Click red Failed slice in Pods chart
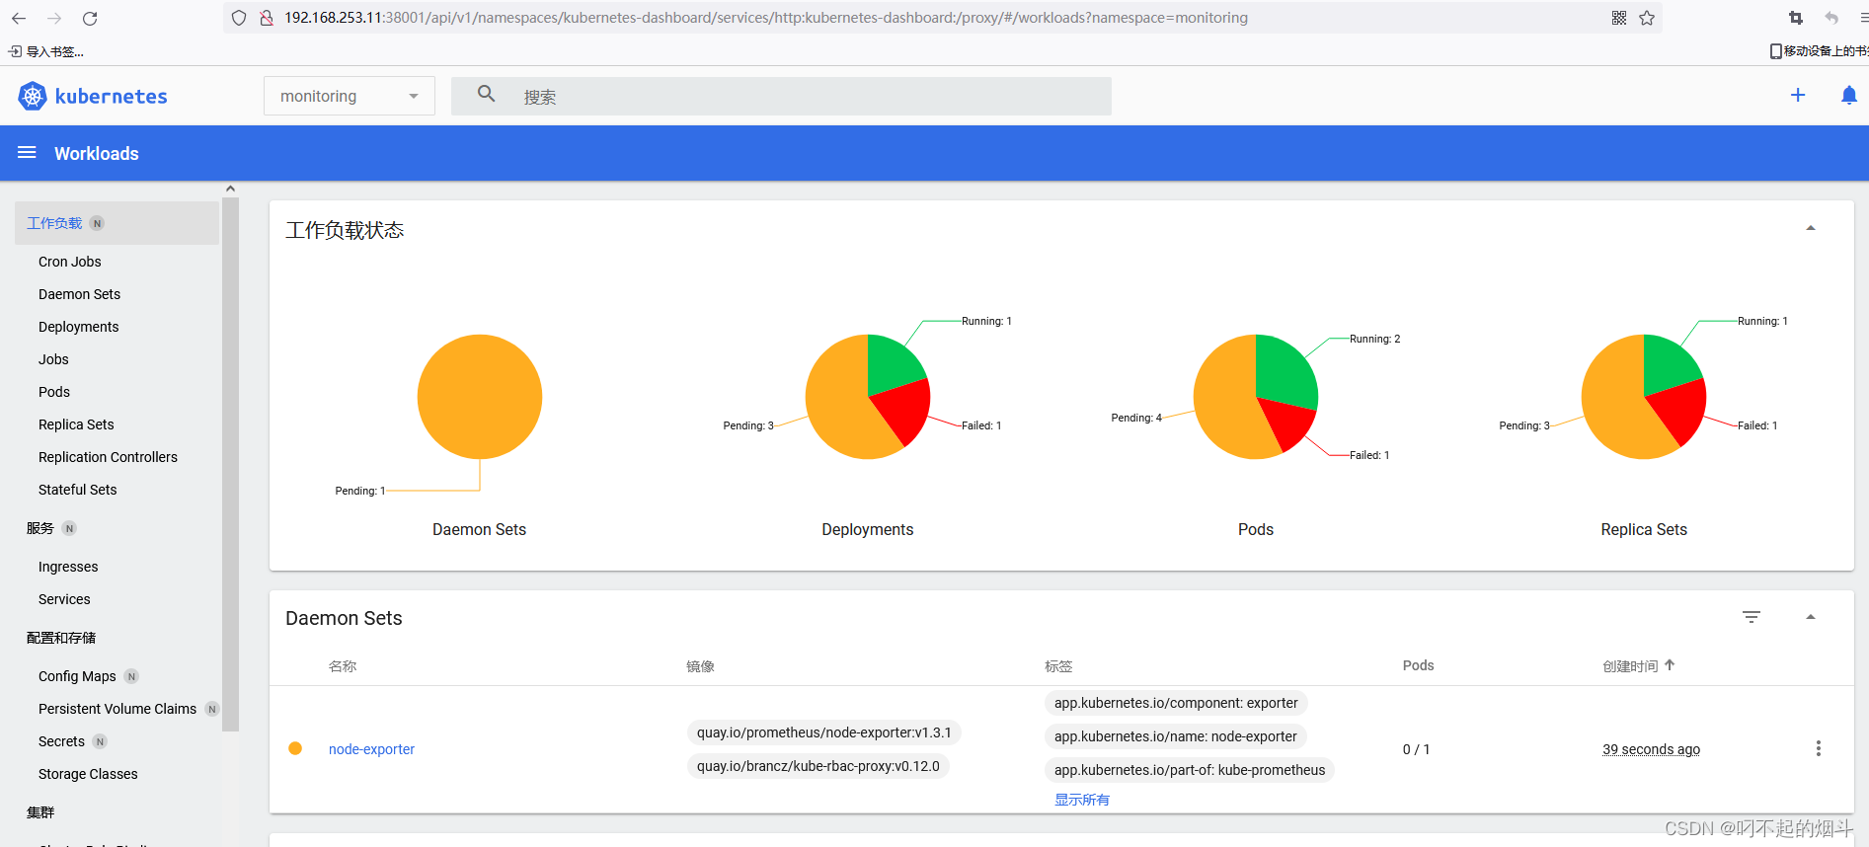 coord(1286,423)
